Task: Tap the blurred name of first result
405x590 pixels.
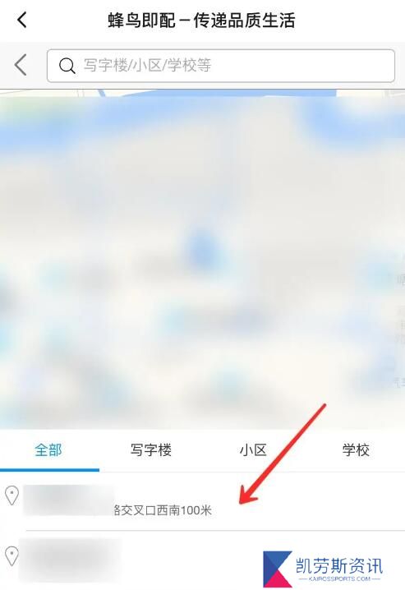Action: click(68, 500)
